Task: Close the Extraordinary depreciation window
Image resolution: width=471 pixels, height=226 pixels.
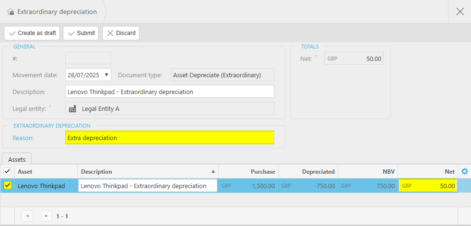Action: [x=459, y=12]
